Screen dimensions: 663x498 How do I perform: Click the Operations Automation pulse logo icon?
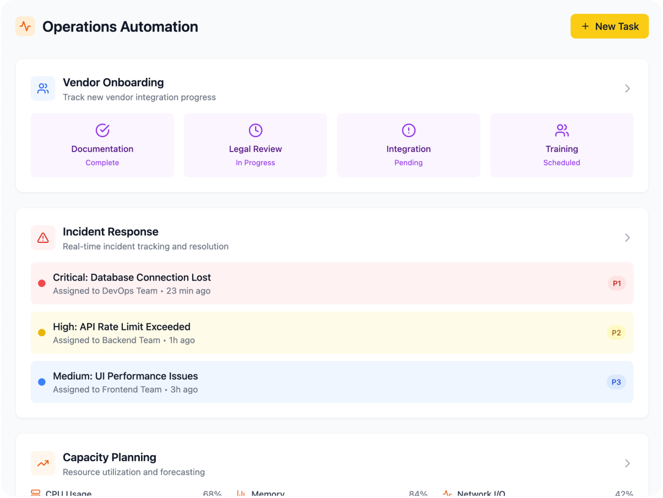(25, 26)
